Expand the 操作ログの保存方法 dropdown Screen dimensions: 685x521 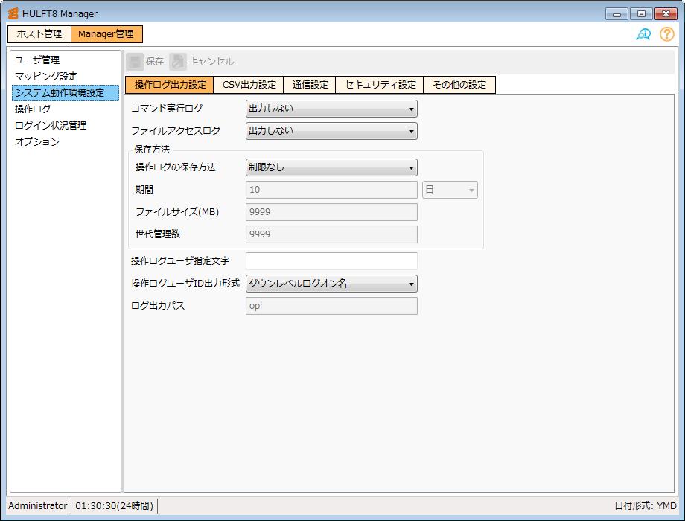click(x=331, y=167)
